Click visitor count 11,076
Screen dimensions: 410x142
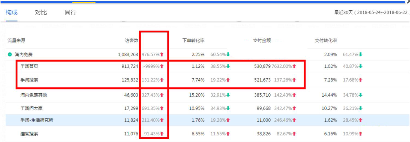(x=131, y=134)
